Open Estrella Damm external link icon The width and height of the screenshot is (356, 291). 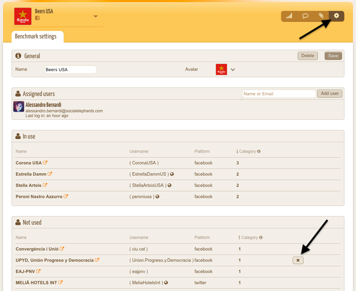50,174
